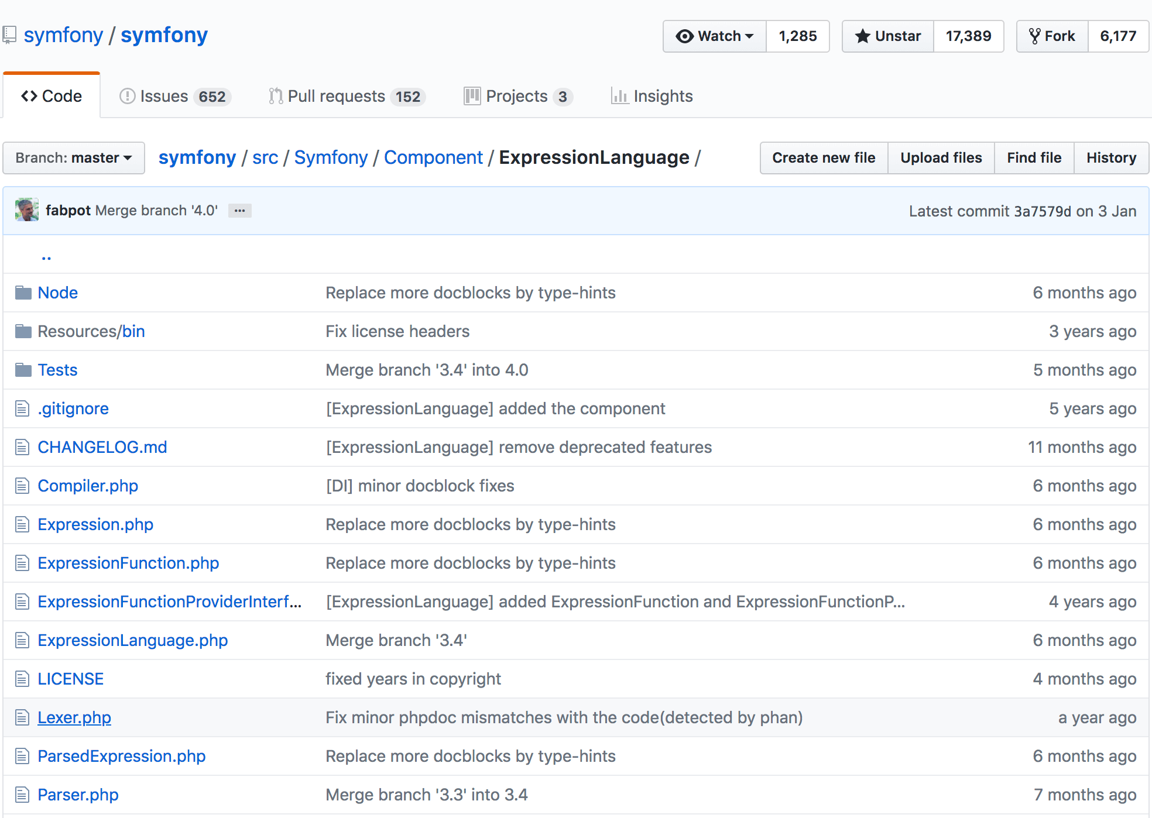1152x818 pixels.
Task: Open the History button
Action: click(1112, 158)
